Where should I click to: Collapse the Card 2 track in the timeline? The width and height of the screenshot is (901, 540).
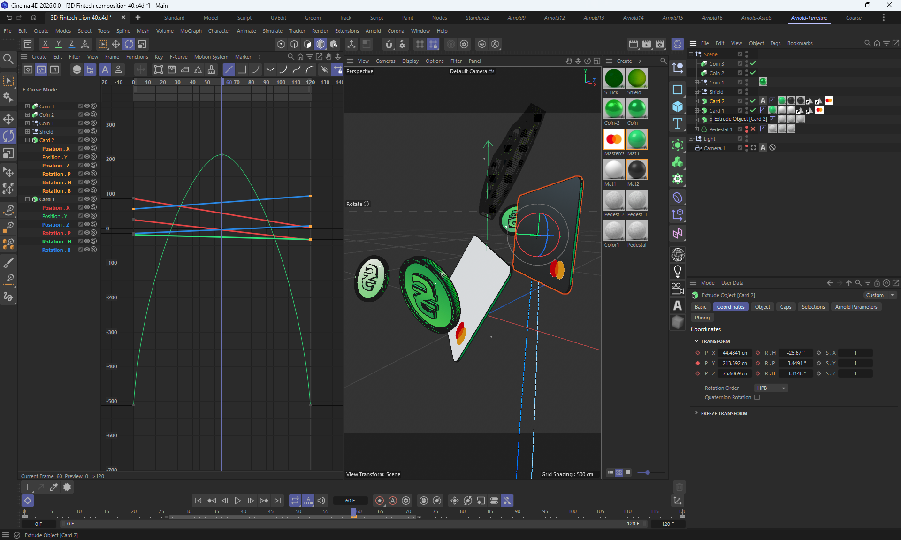[x=27, y=140]
